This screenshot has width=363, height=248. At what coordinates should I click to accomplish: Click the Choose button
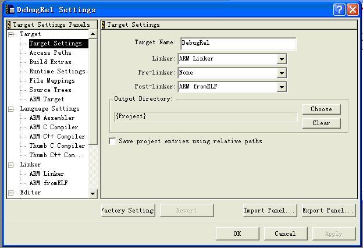[x=322, y=109]
